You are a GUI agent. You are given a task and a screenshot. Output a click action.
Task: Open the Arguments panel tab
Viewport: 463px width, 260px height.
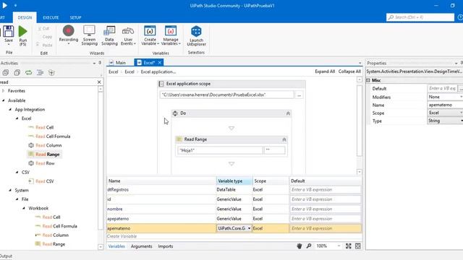point(142,246)
